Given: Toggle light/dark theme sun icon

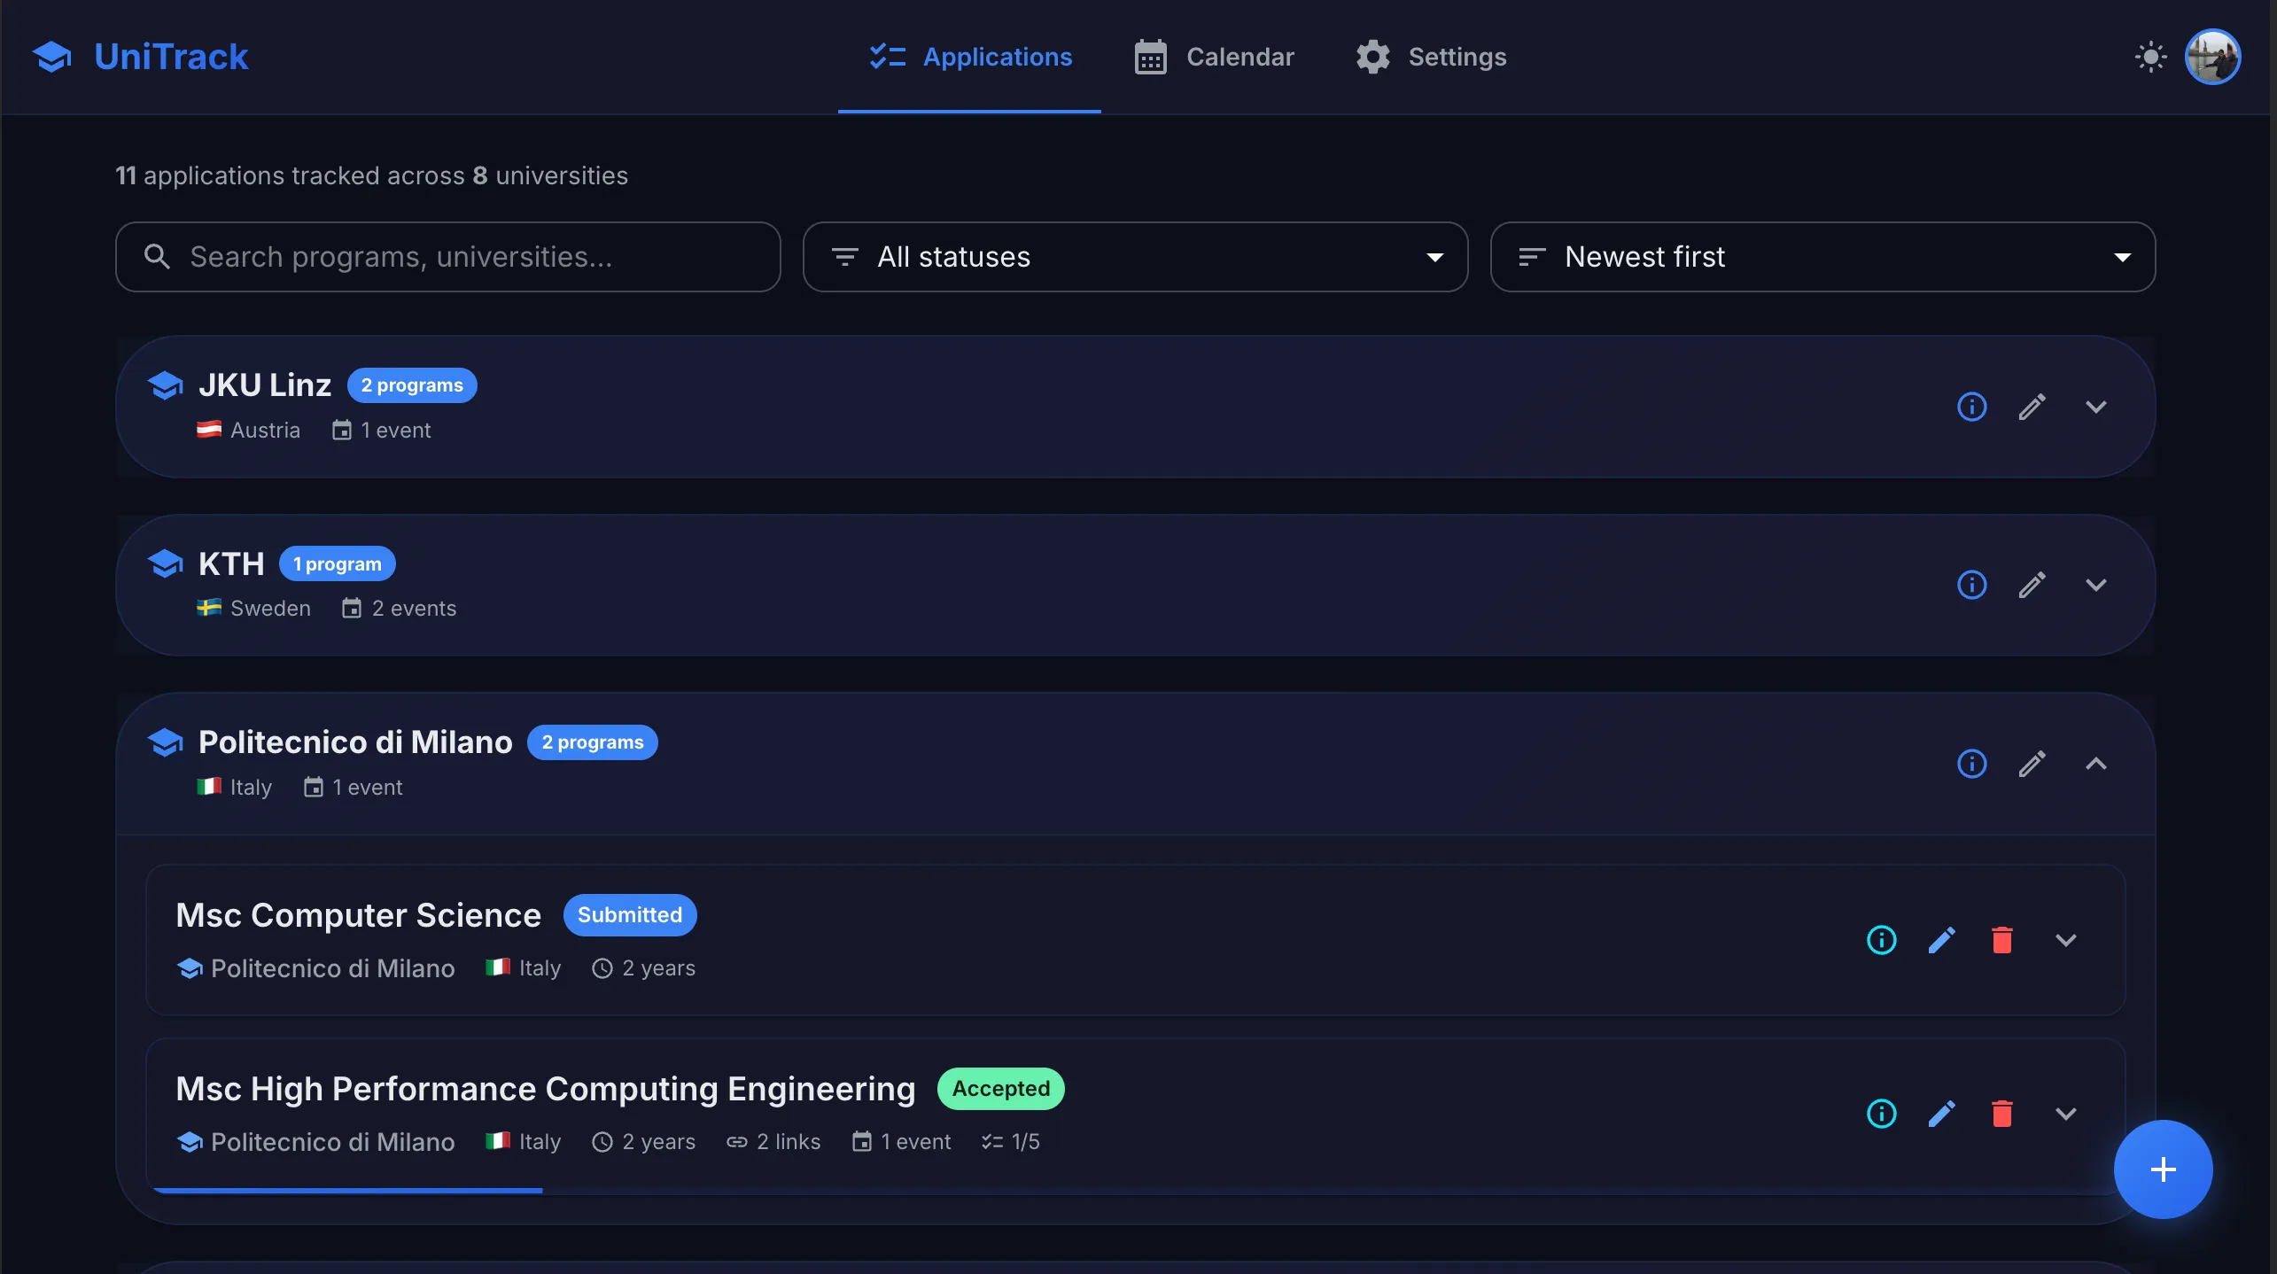Looking at the screenshot, I should point(2150,57).
